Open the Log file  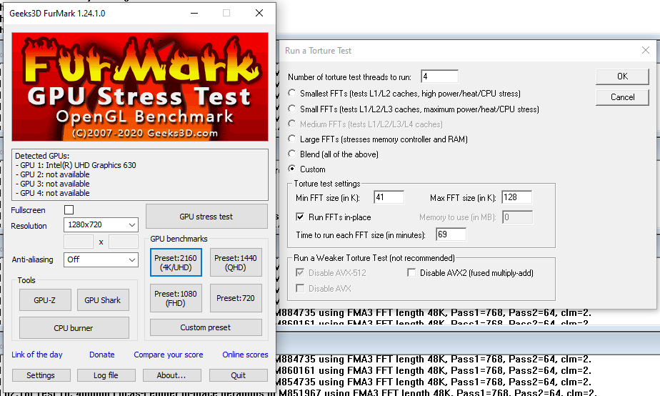[x=106, y=375]
